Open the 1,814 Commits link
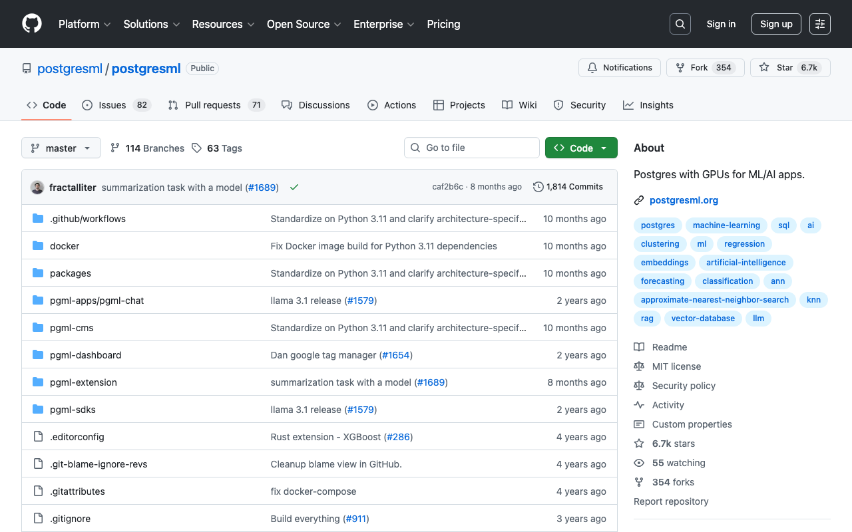This screenshot has width=852, height=532. point(568,187)
